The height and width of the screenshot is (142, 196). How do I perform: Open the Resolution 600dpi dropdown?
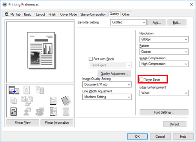164,39
